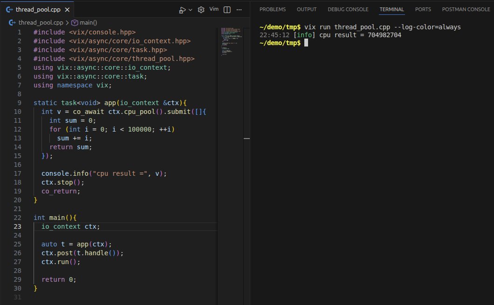Click 'cpu result = 704982704' terminal output
The height and width of the screenshot is (305, 494).
[x=360, y=35]
